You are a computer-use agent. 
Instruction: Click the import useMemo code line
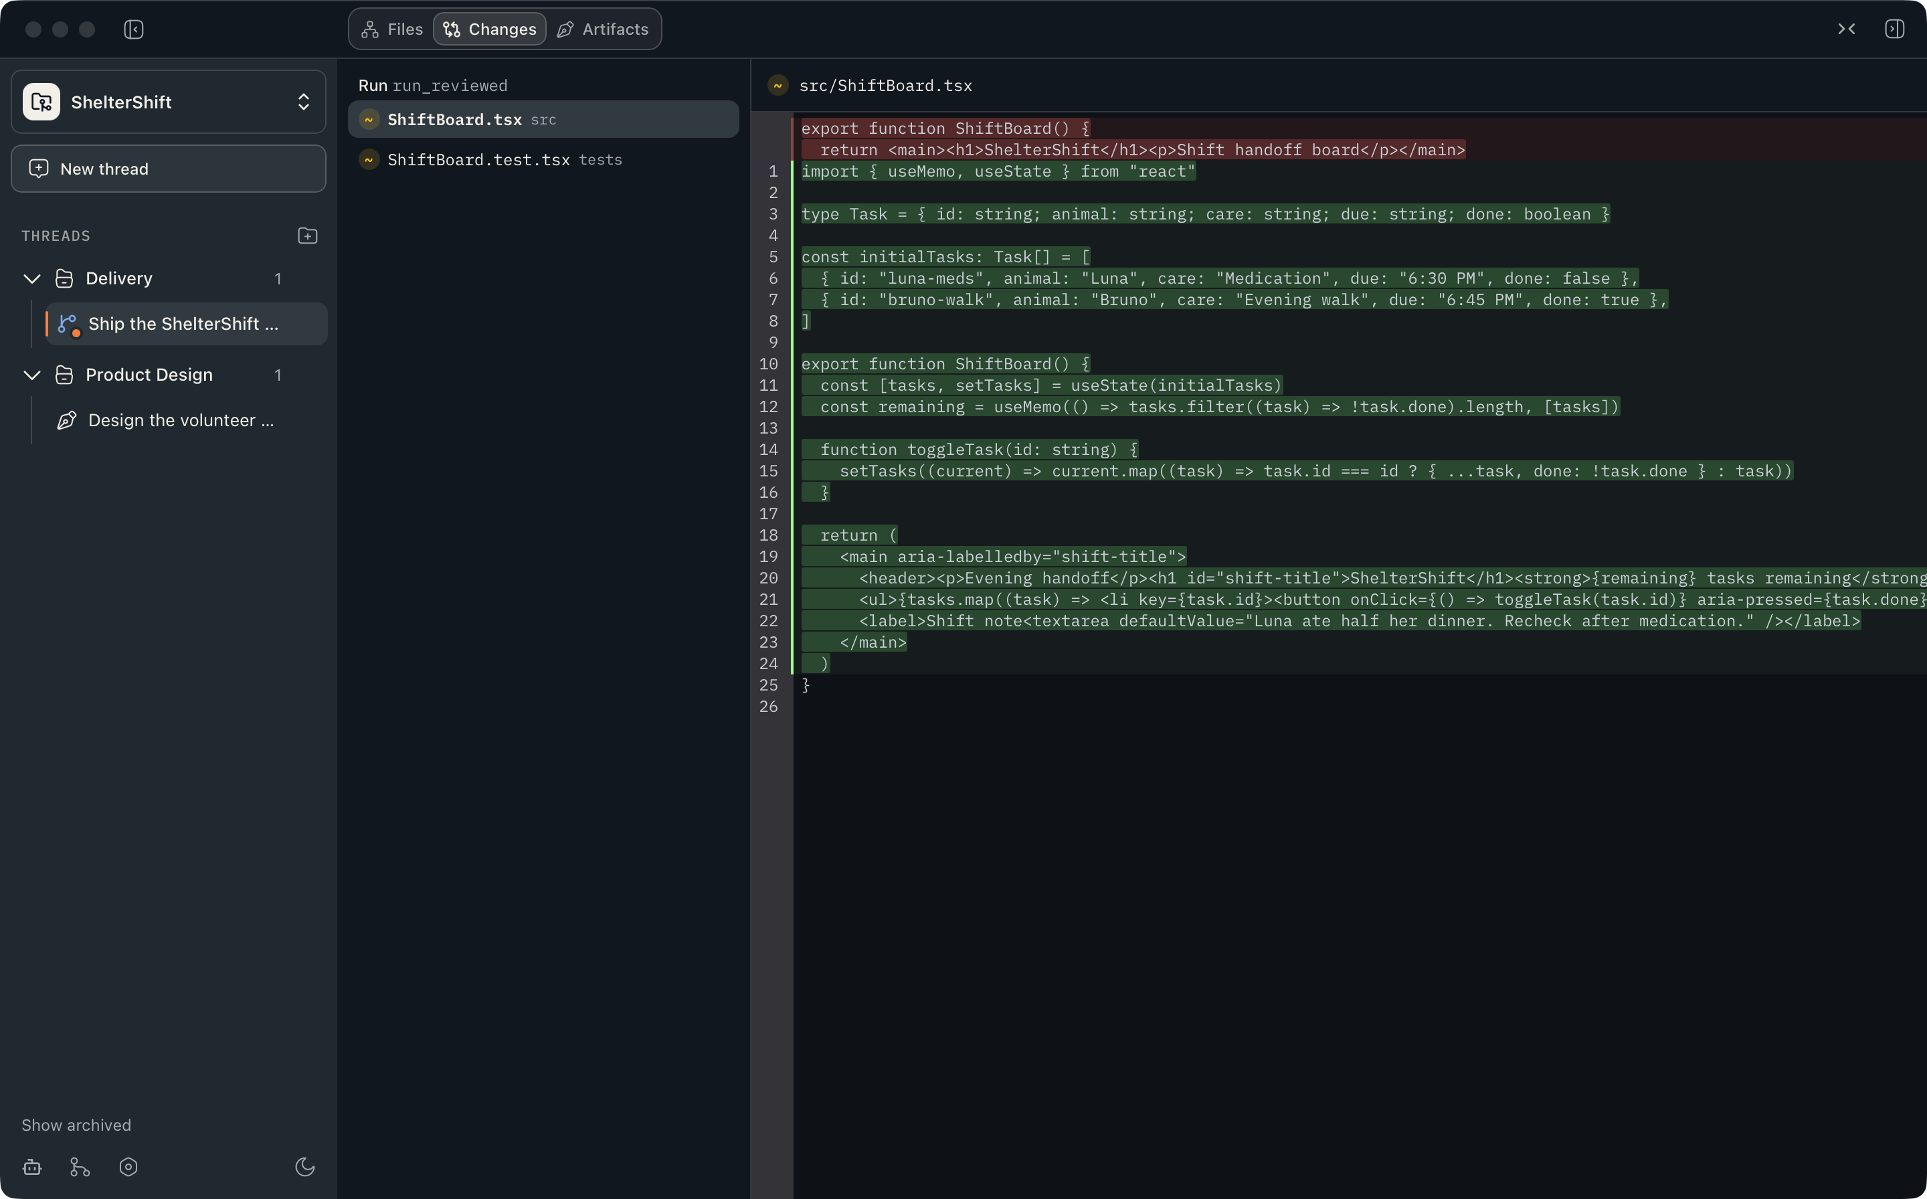(x=998, y=171)
